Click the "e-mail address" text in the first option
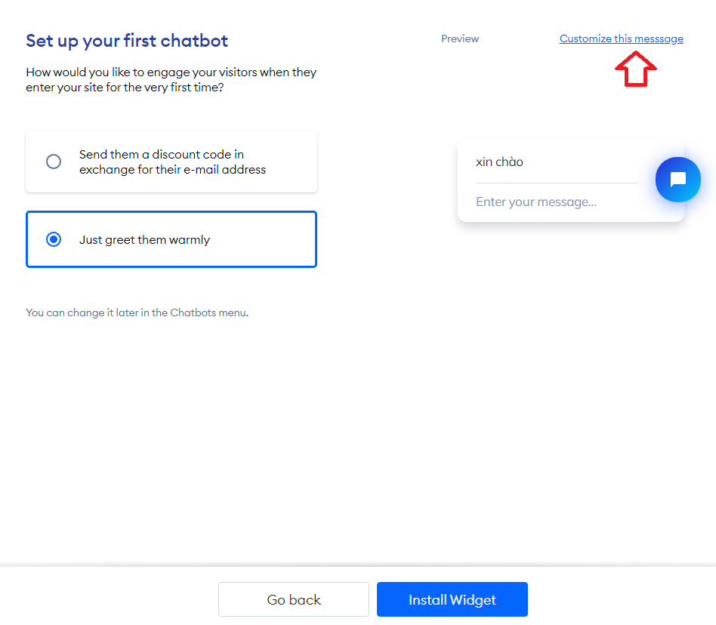716x625 pixels. 227,170
